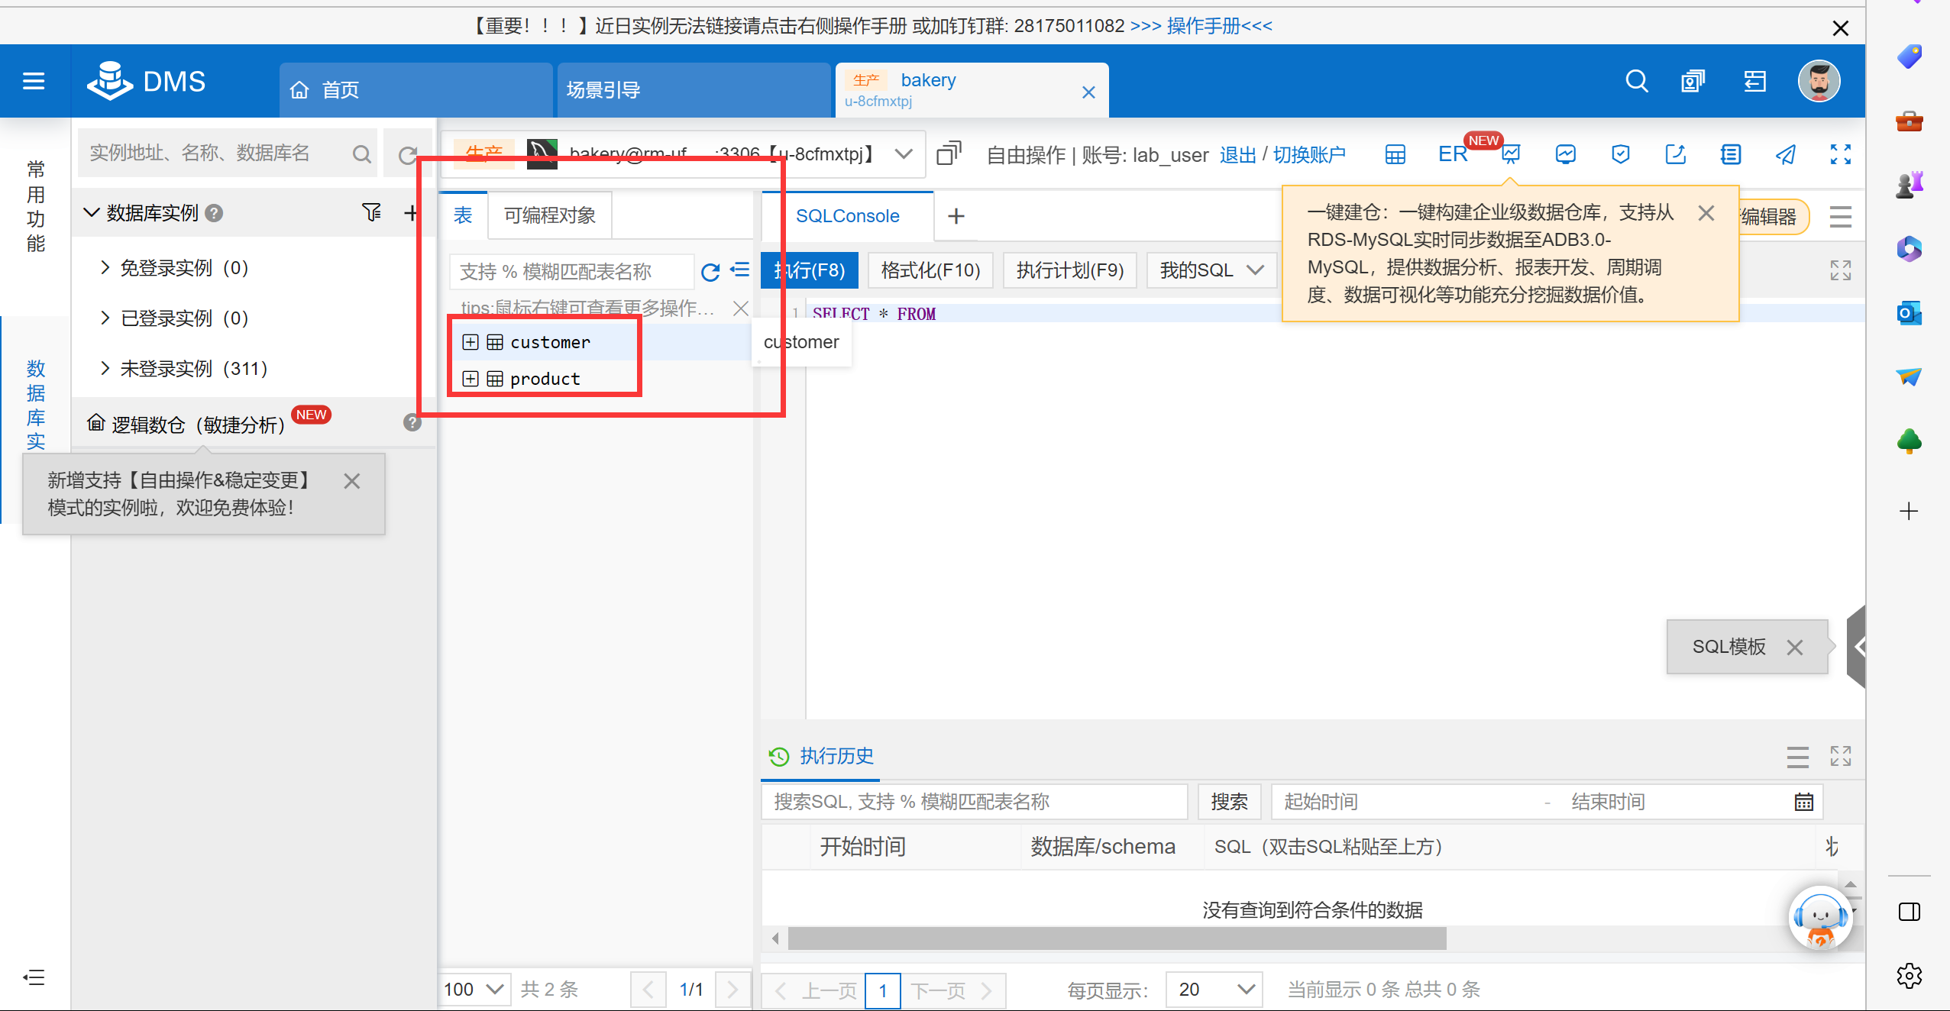Screen dimensions: 1950x1011
Task: Open help for logical data warehouse
Action: [412, 422]
